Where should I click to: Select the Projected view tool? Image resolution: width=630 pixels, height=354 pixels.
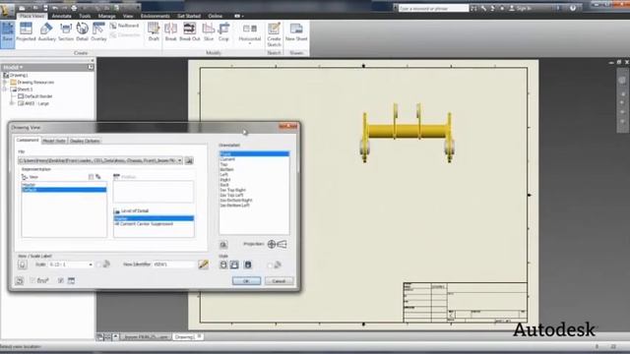coord(27,32)
